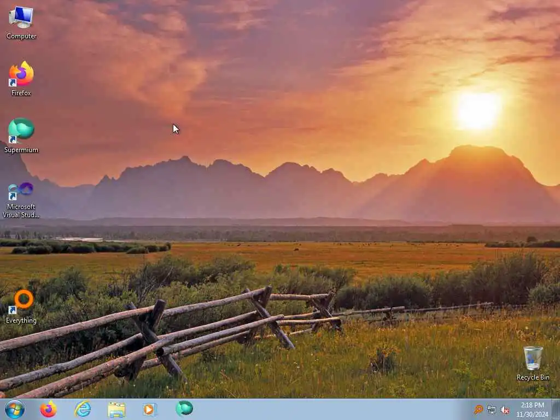Click the date 11/30/2024 in the taskbar

click(x=532, y=415)
